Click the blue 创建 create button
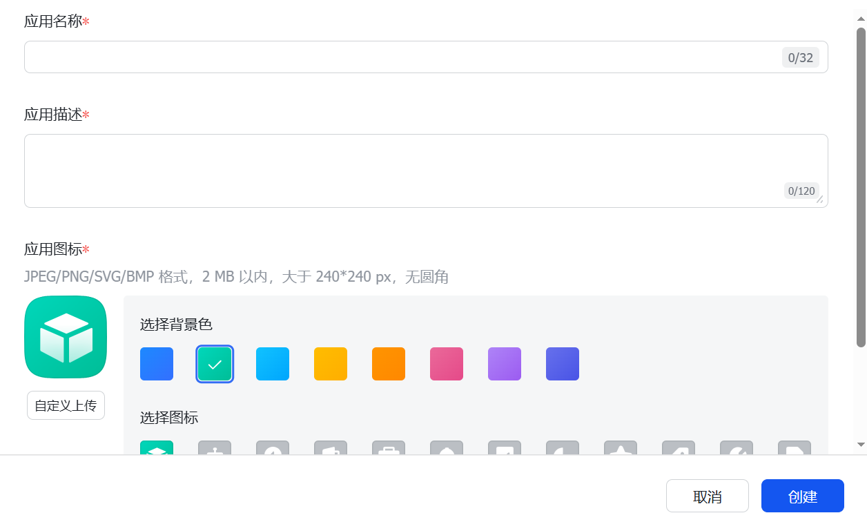The image size is (867, 522). click(802, 496)
